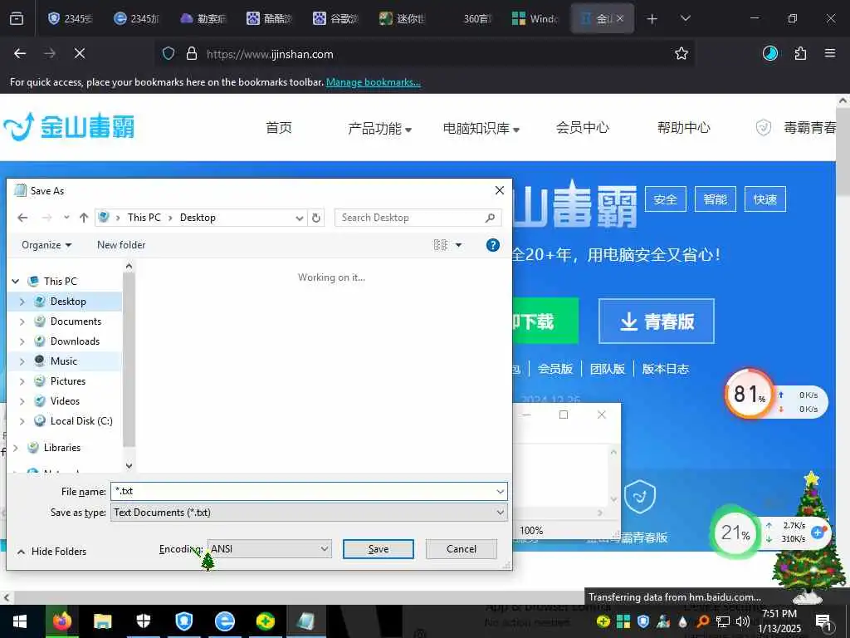This screenshot has width=850, height=638.
Task: Expand the Documents tree node
Action: pos(22,321)
